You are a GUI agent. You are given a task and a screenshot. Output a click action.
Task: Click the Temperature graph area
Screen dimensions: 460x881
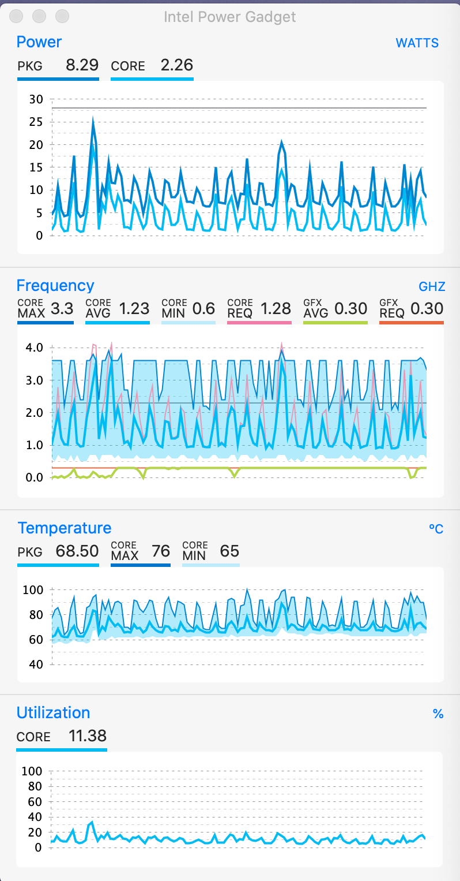[231, 625]
